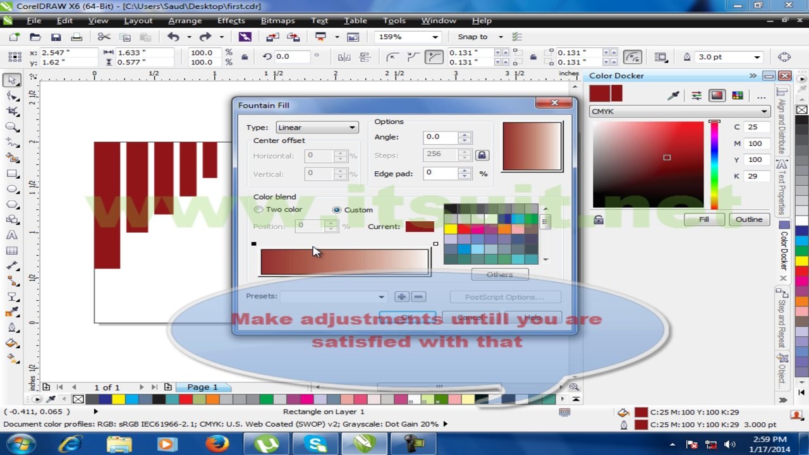Select the Text tool in the toolbox

[12, 235]
